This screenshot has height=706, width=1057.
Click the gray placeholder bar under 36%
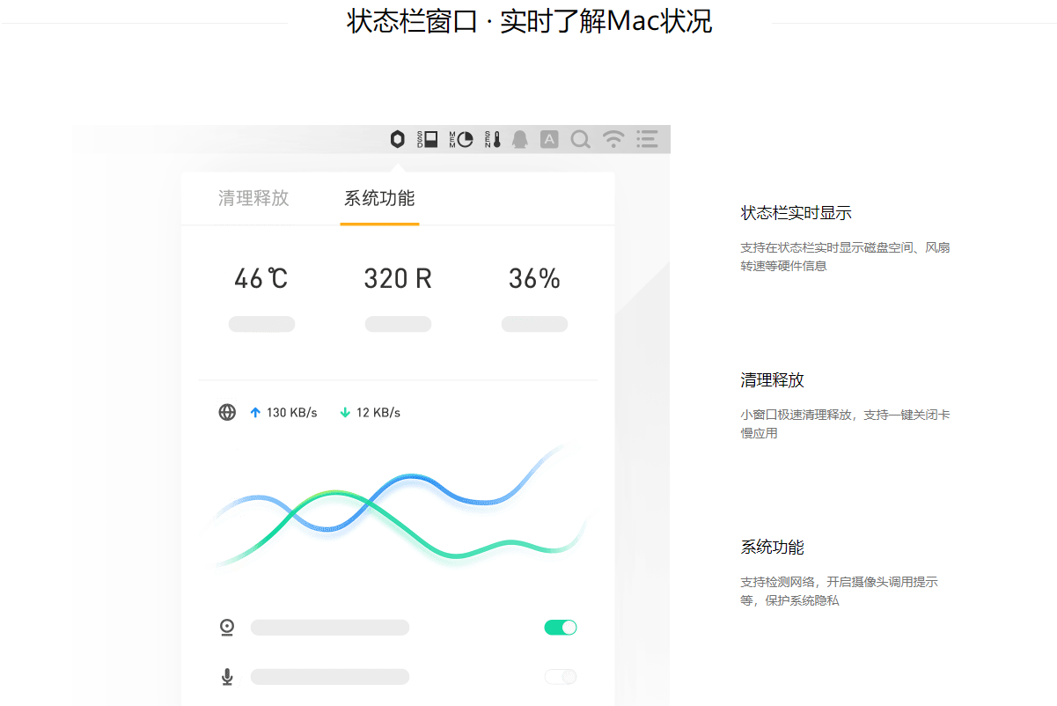point(534,324)
